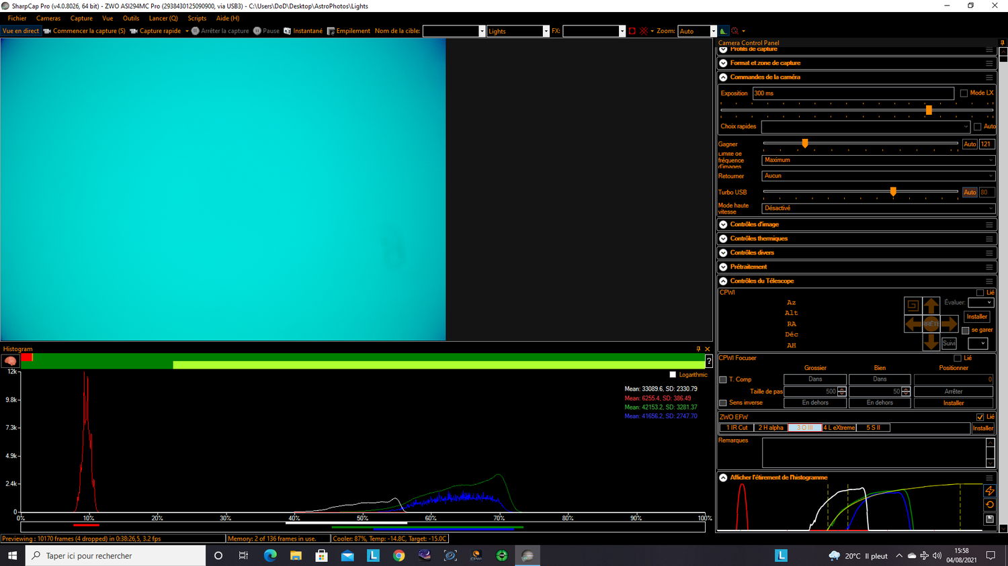Click Arrêter in the CPWI Focuser panel
This screenshot has height=566, width=1008.
pos(954,391)
